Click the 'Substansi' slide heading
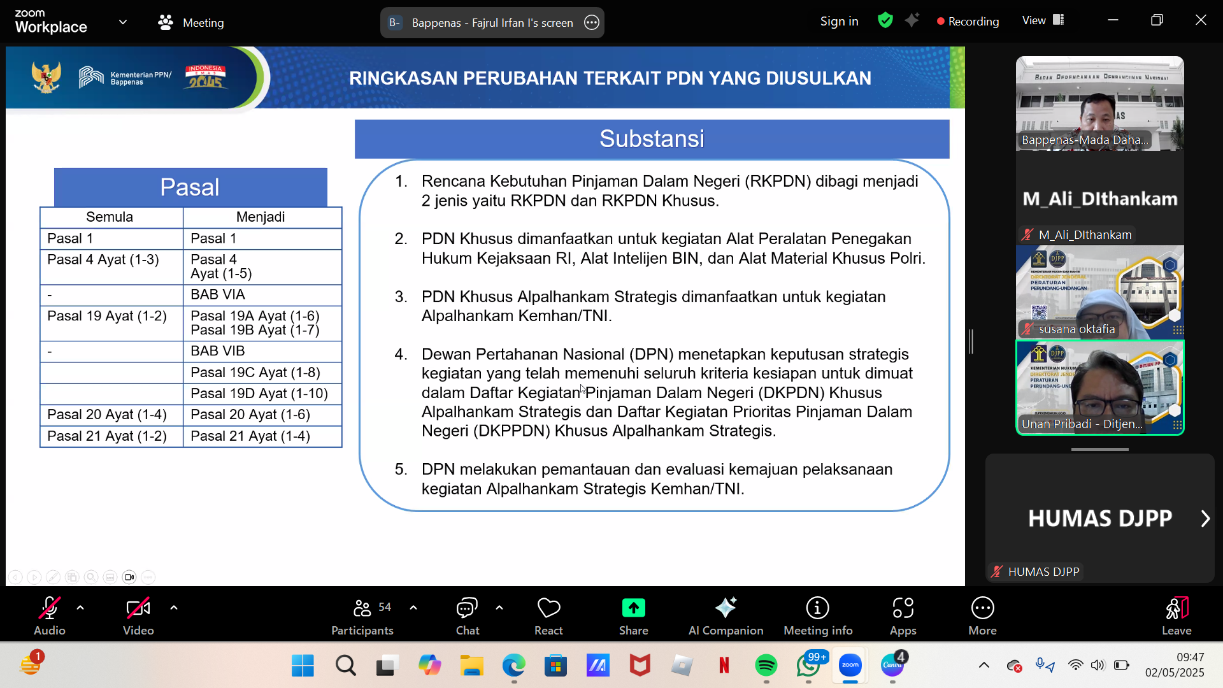The image size is (1223, 688). click(x=652, y=139)
